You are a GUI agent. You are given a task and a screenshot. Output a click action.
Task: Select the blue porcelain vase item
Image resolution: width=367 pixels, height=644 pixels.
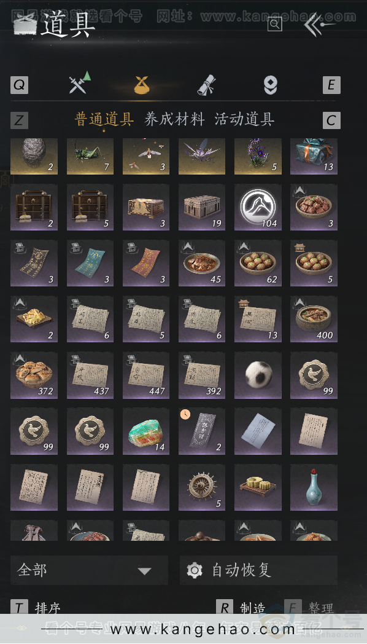tap(314, 487)
